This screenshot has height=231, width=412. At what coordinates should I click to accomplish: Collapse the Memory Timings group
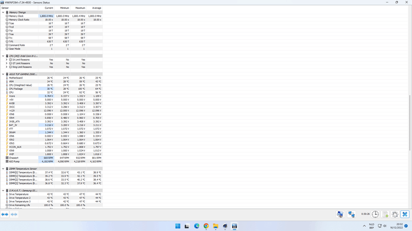[3, 12]
